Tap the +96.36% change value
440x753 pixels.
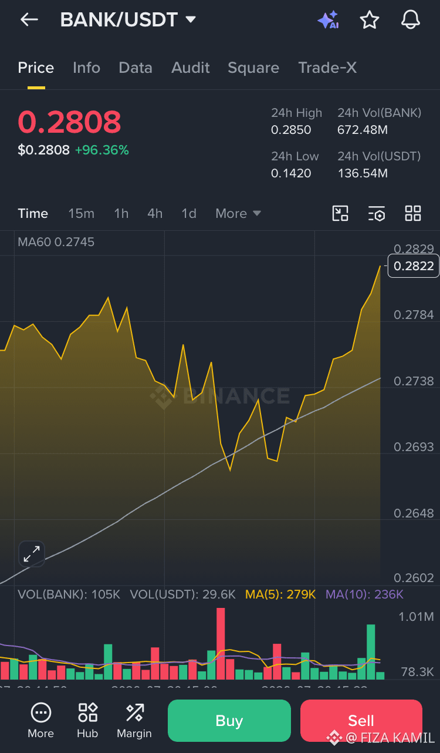coord(101,150)
